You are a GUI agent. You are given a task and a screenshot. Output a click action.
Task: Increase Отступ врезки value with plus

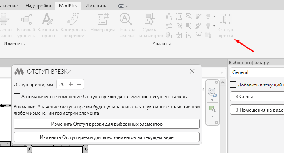(x=71, y=84)
